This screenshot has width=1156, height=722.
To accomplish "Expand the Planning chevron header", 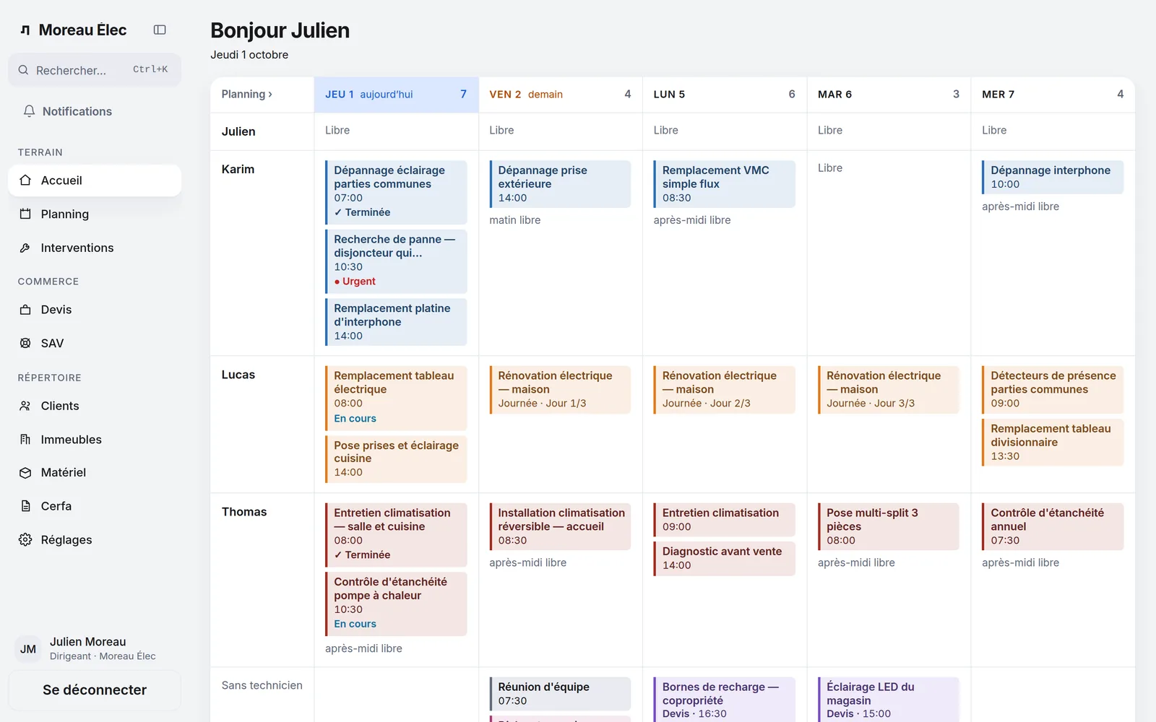I will [247, 94].
